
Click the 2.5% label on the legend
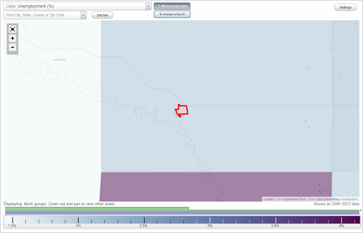[x=143, y=226]
